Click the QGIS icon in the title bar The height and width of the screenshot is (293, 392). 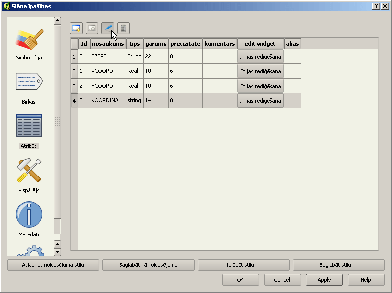point(7,6)
